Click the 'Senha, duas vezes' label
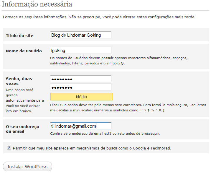 [x=19, y=81]
